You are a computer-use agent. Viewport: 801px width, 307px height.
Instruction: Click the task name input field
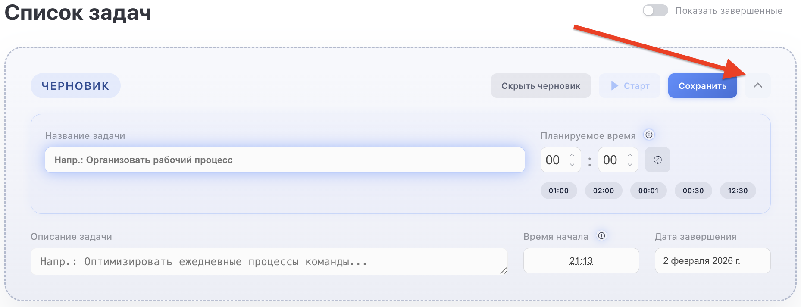click(x=285, y=160)
